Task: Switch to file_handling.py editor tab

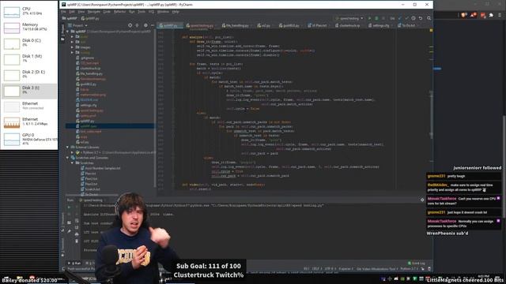Action: point(237,25)
